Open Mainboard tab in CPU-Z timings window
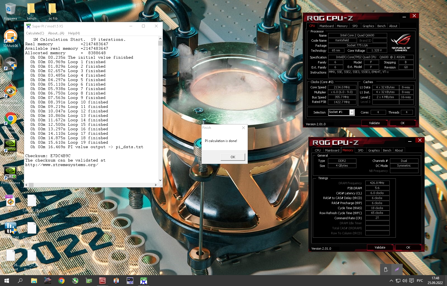This screenshot has width=447, height=286. pos(332,150)
